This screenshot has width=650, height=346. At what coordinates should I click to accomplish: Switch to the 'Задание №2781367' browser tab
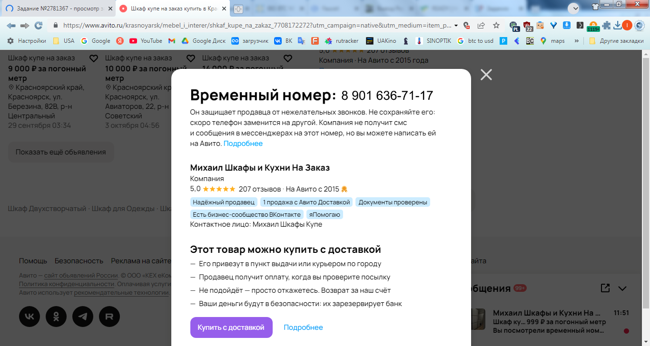(x=59, y=9)
